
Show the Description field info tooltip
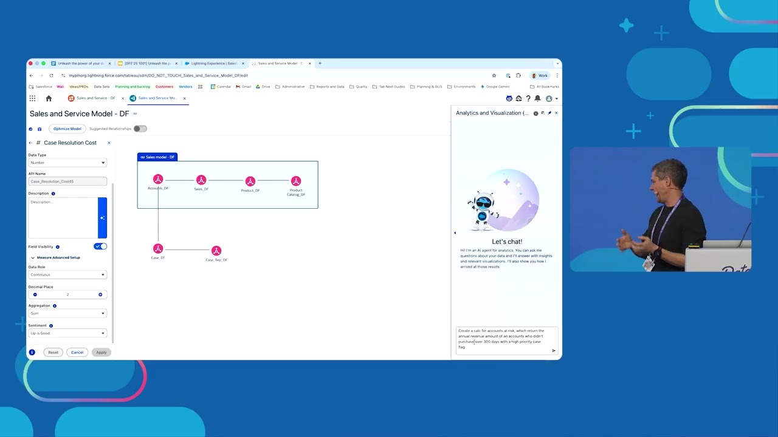click(x=53, y=194)
